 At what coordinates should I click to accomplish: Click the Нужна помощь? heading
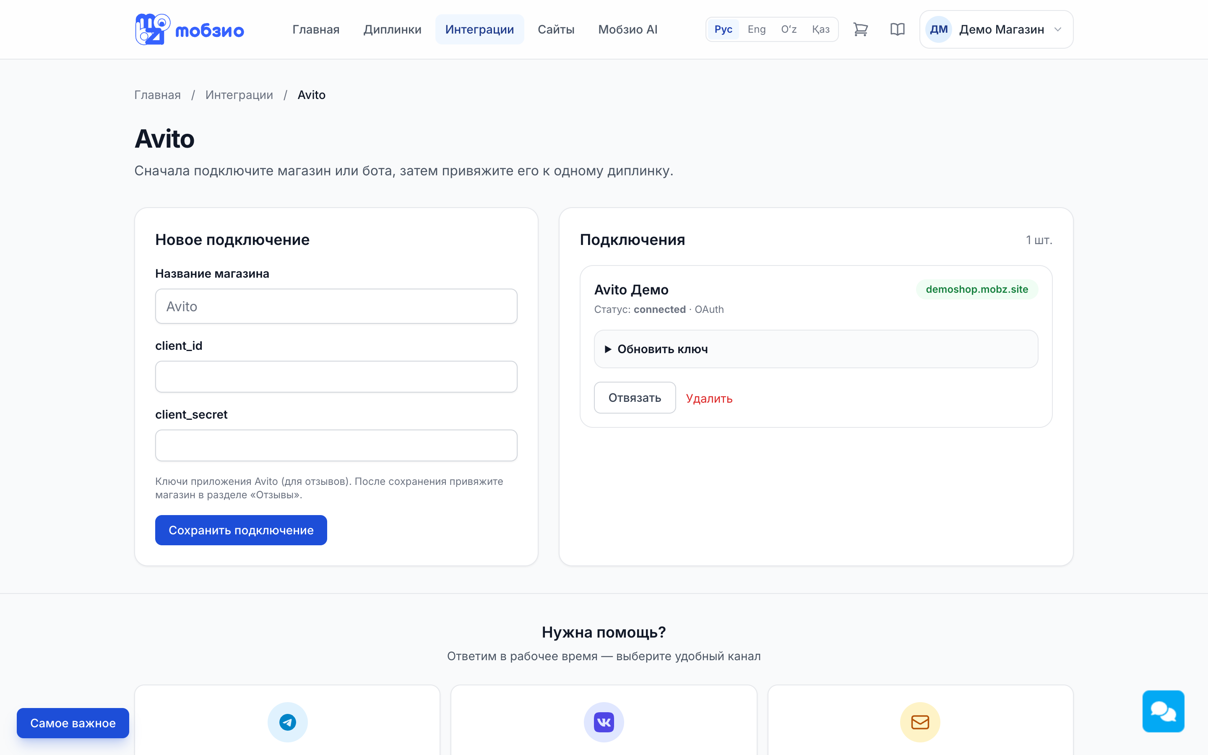(604, 632)
